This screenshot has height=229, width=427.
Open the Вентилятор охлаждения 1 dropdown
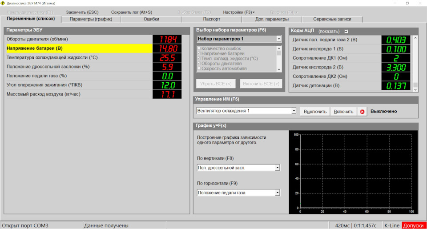(x=294, y=111)
